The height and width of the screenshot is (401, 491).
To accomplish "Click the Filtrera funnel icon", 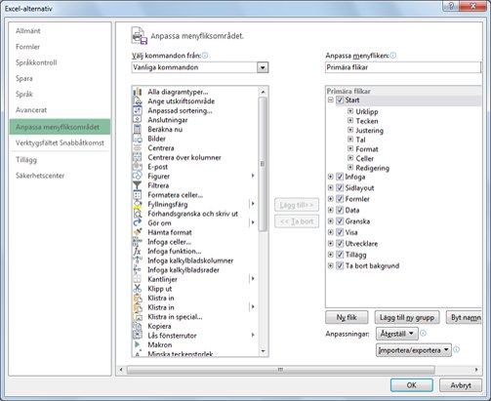I will click(138, 185).
